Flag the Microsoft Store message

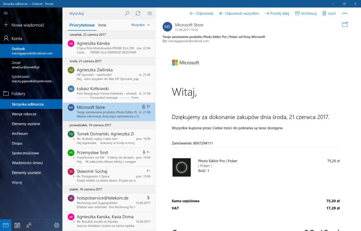[x=148, y=107]
